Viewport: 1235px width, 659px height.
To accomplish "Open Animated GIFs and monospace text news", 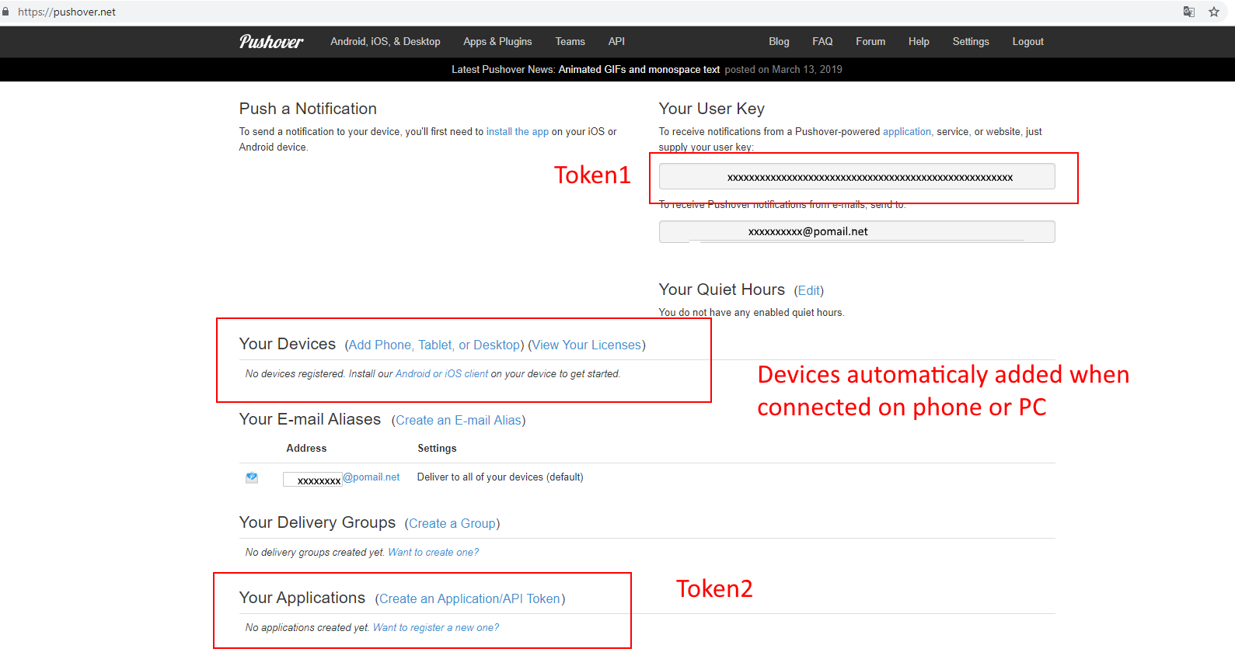I will tap(639, 70).
